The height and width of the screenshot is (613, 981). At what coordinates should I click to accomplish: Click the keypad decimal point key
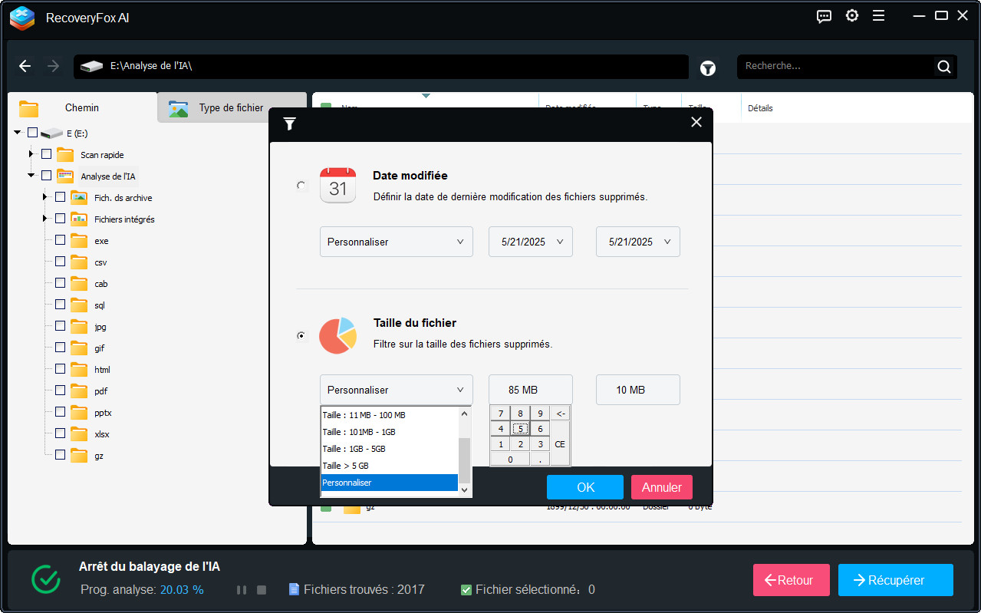click(540, 460)
